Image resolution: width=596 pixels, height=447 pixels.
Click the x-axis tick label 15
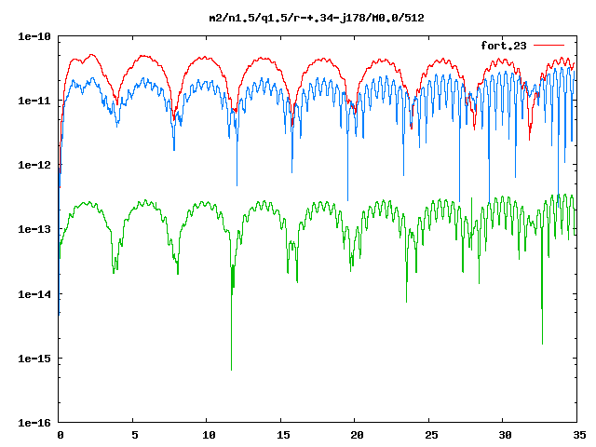point(283,435)
